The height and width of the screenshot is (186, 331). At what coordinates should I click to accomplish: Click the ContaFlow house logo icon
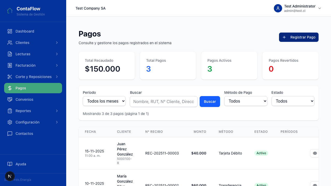(x=10, y=11)
